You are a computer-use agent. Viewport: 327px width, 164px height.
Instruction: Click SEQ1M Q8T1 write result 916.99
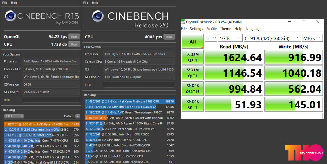pos(293,57)
